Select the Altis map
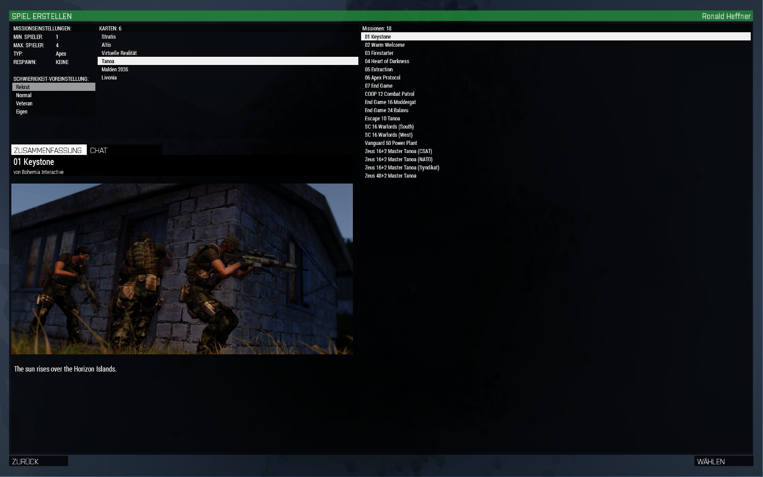The image size is (763, 477). coord(228,45)
